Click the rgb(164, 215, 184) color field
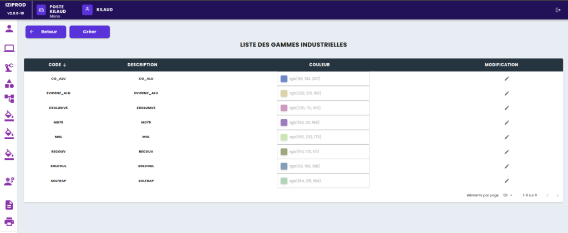This screenshot has height=233, width=568. click(x=323, y=180)
